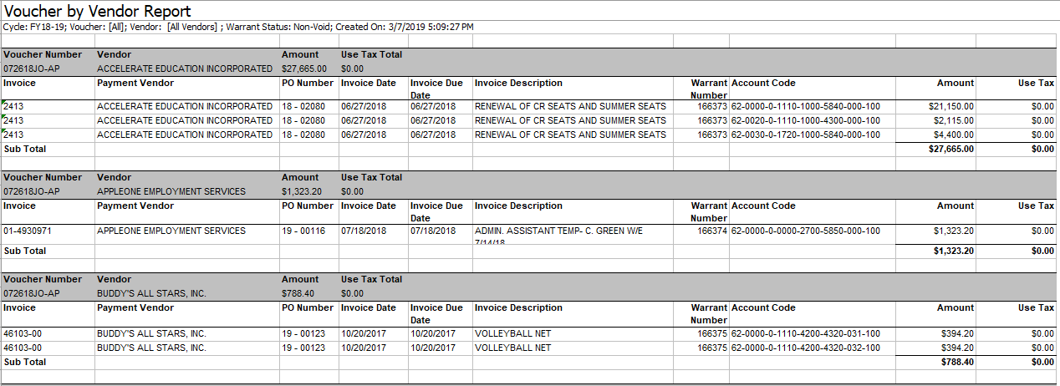Select the $1,323.20 voucher amount under AppleOne
1060x386 pixels.
[300, 191]
